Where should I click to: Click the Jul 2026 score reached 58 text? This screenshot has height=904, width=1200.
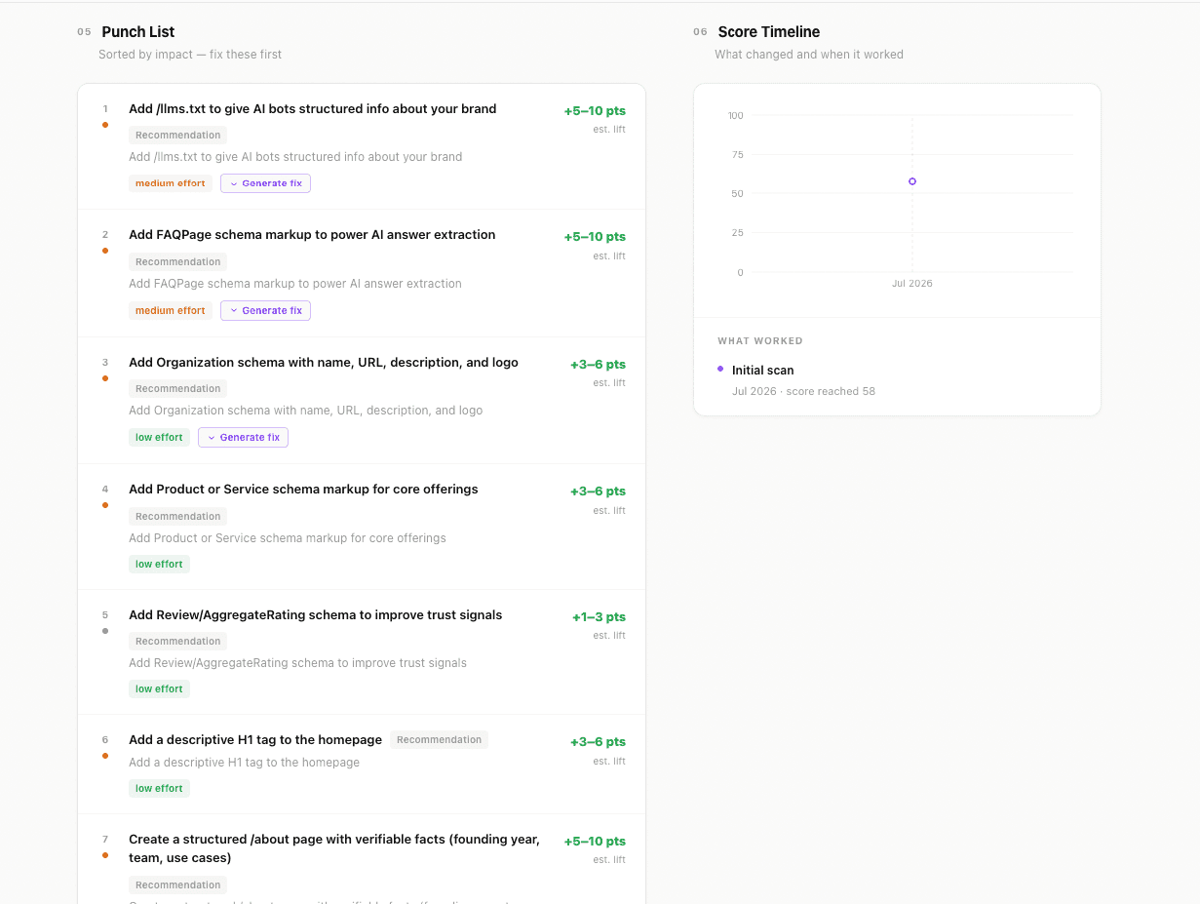pos(803,391)
